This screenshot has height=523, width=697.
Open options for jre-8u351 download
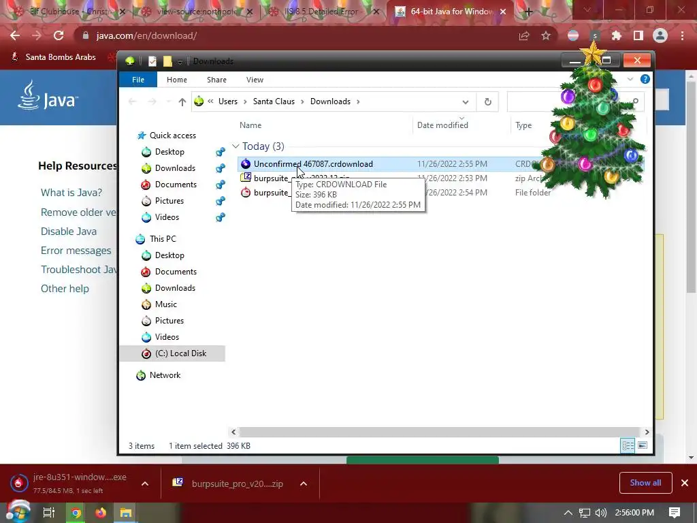pos(145,484)
